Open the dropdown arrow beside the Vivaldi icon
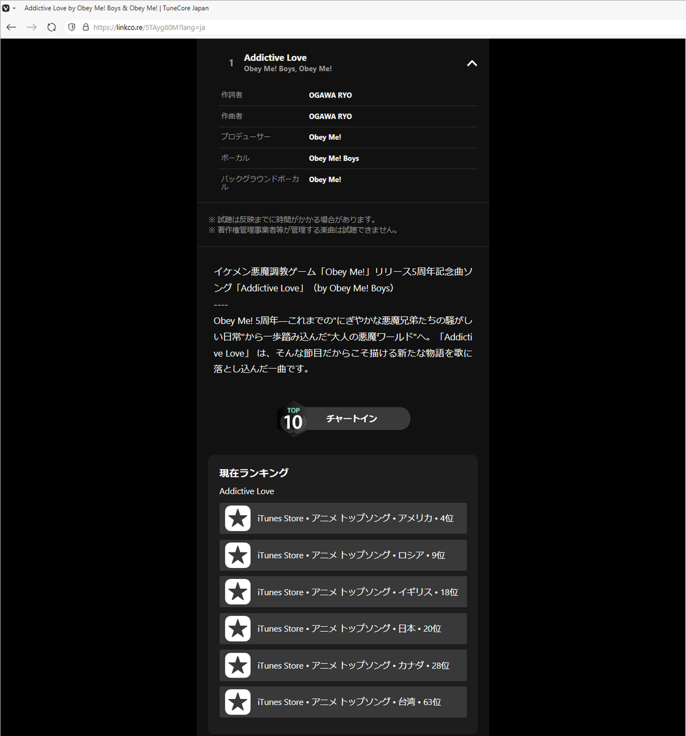This screenshot has width=686, height=736. 14,9
